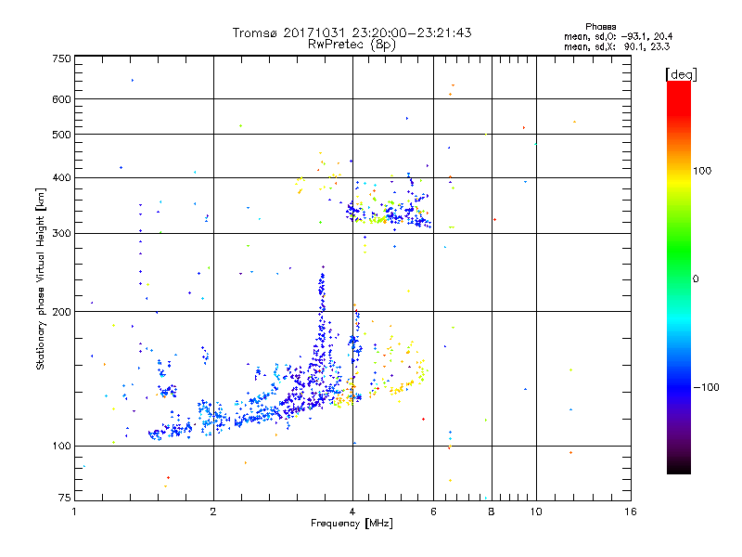Click the 'Stationary phase Virtual Height [km]' axis label

pos(41,278)
